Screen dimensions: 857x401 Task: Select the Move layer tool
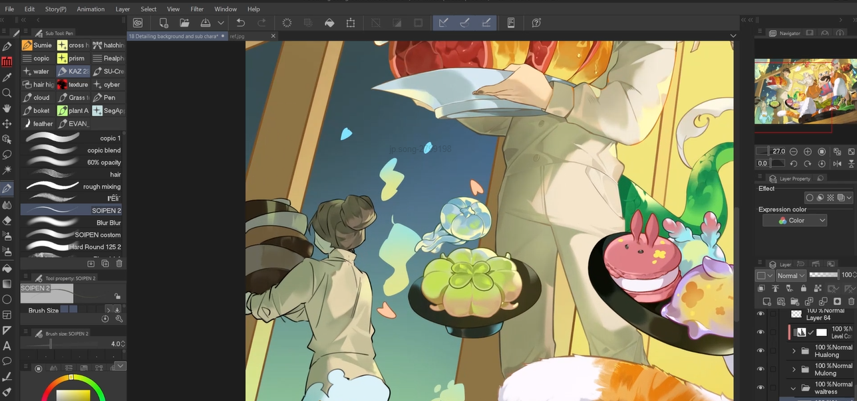7,123
